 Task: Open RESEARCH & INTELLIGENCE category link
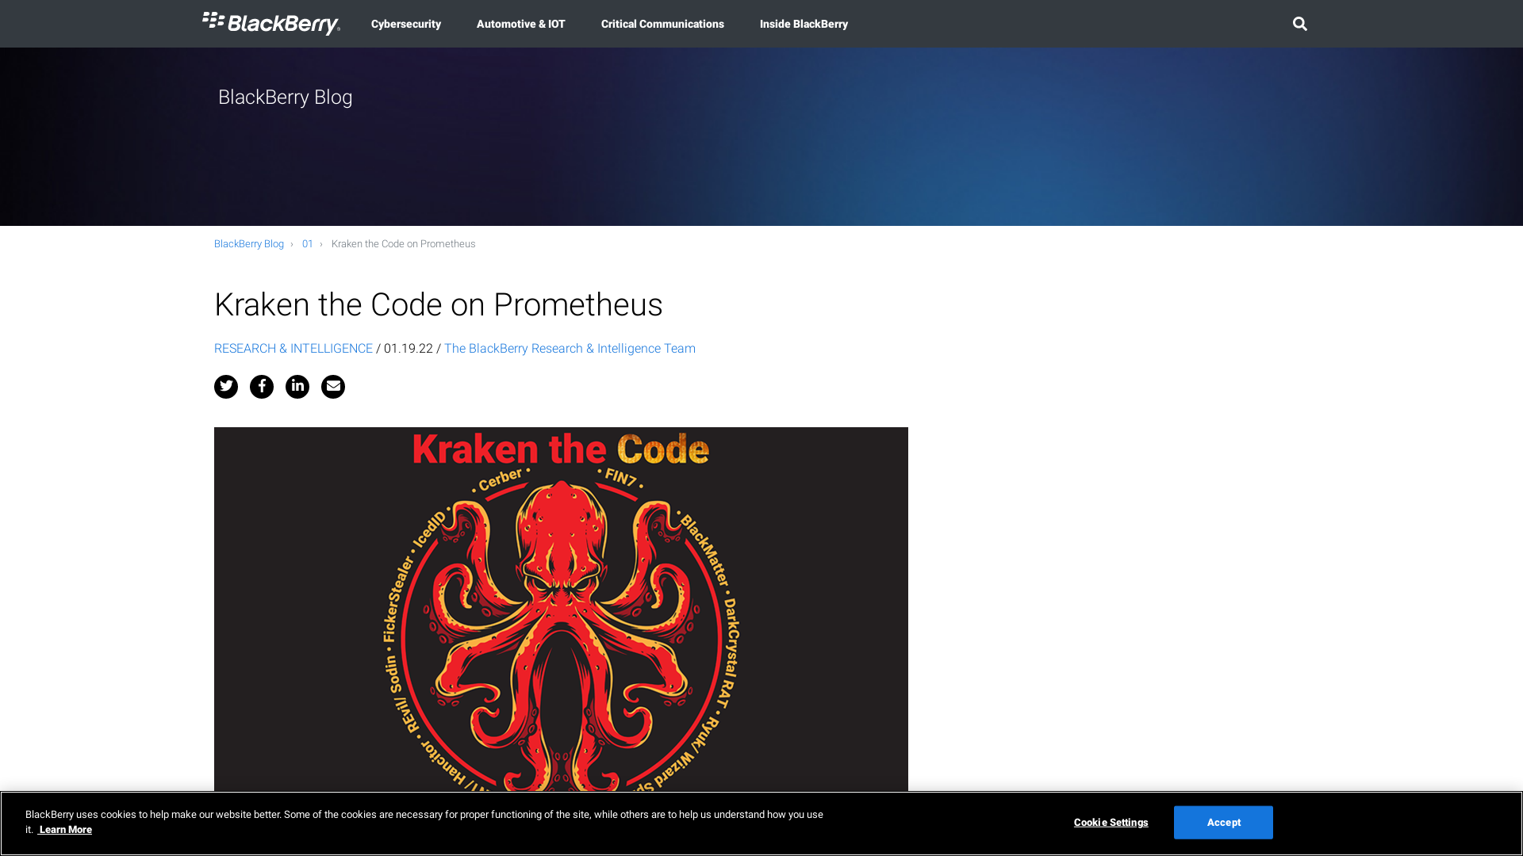pos(293,349)
